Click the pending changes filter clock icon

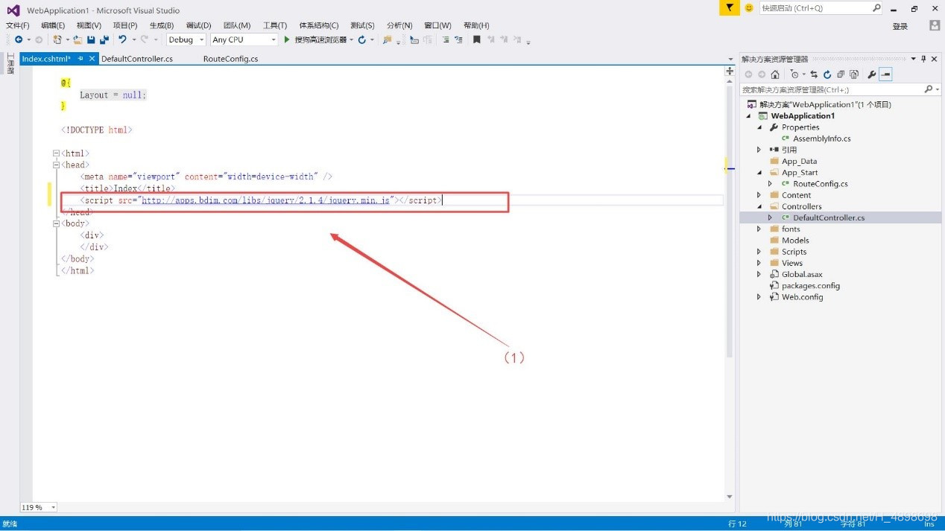pyautogui.click(x=794, y=74)
